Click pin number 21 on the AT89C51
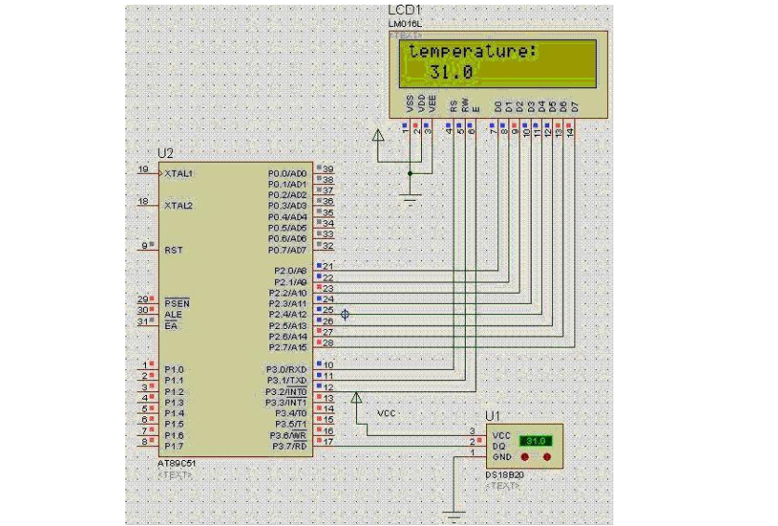The width and height of the screenshot is (778, 526). [x=328, y=267]
